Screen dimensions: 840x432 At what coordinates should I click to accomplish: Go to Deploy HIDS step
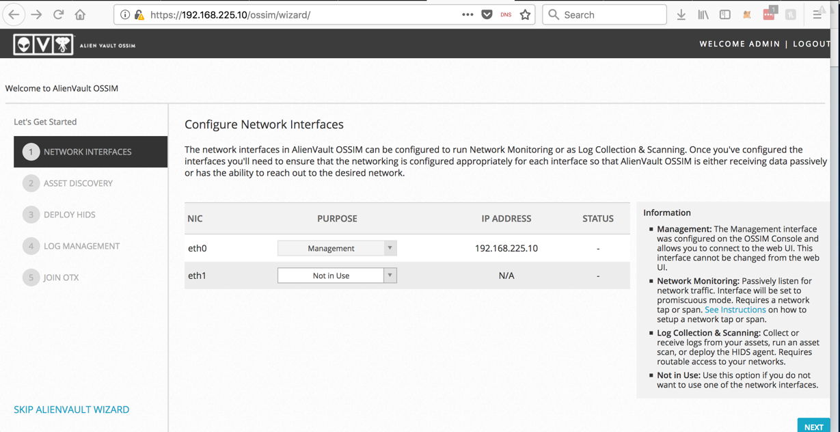pos(69,215)
